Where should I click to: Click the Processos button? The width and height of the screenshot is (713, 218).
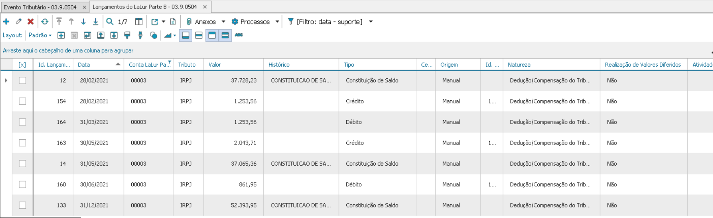(x=251, y=22)
